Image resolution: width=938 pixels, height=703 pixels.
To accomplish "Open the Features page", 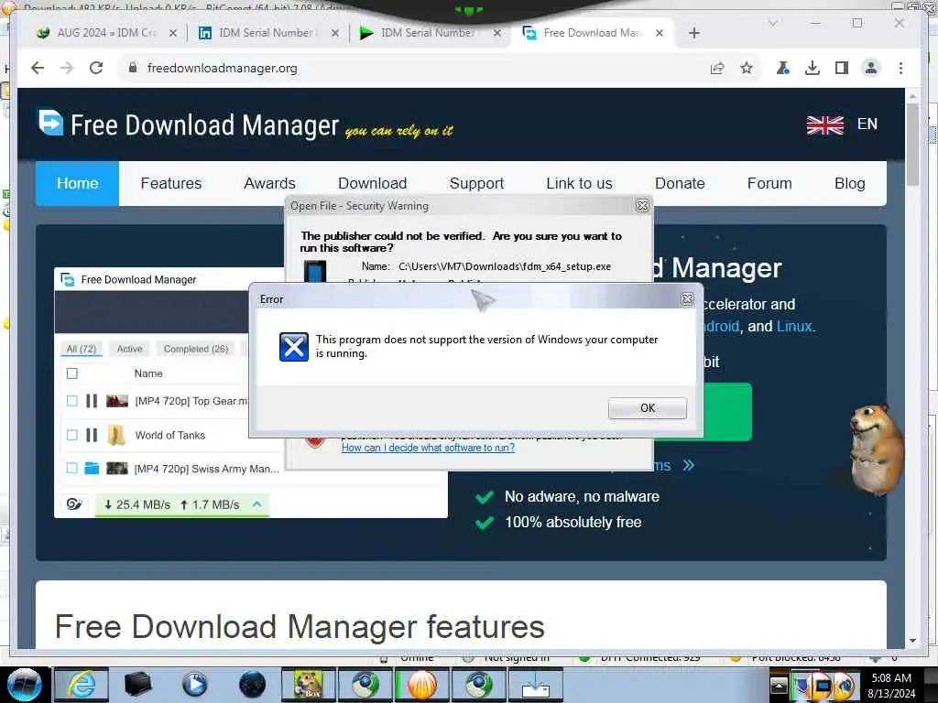I will (x=171, y=183).
